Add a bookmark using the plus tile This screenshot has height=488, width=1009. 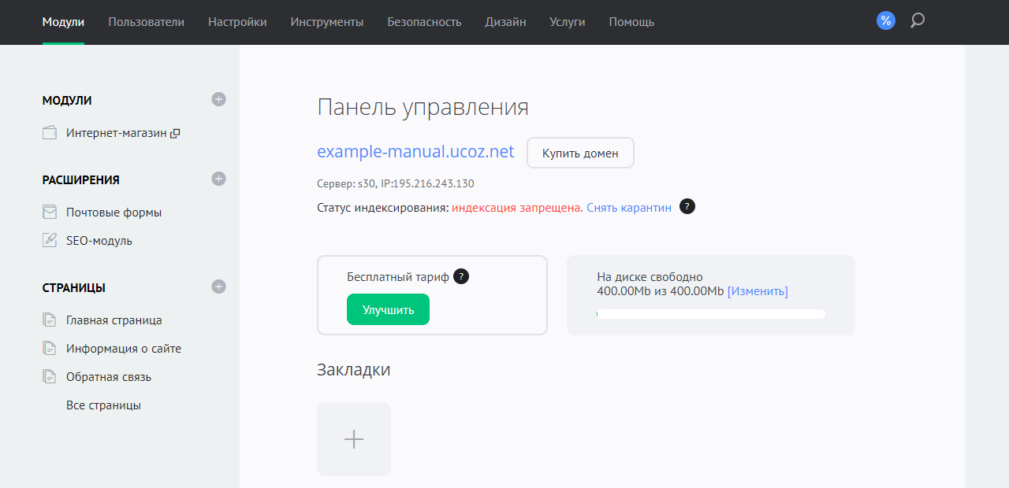point(354,439)
